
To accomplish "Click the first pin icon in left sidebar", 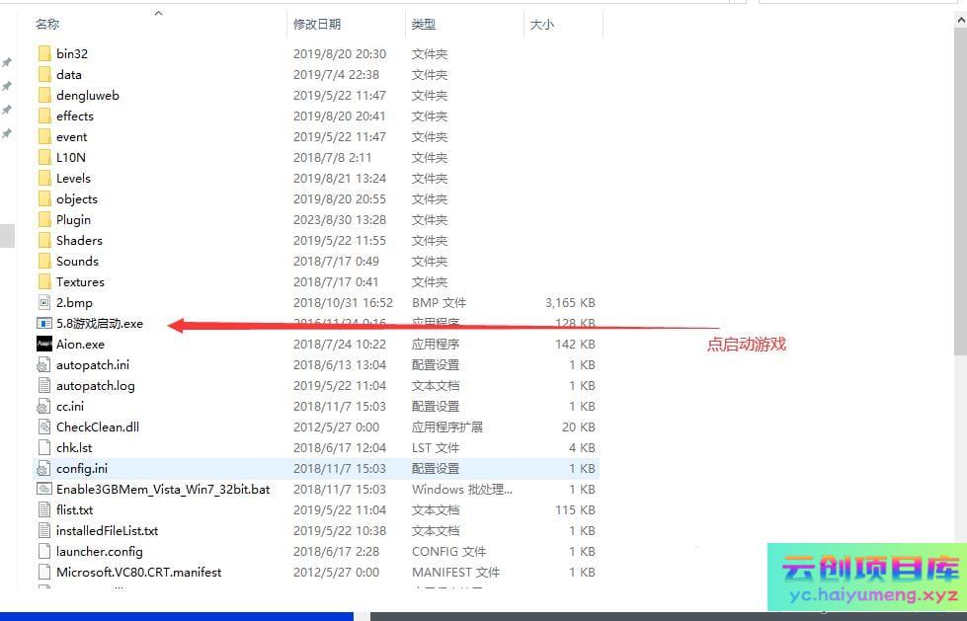I will click(7, 62).
